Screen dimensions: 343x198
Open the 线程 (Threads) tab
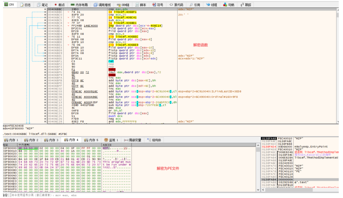(212, 5)
